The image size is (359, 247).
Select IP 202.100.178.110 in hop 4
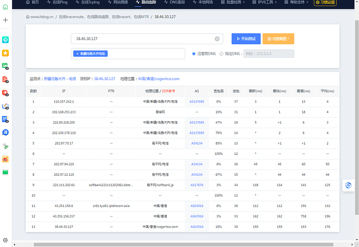[x=64, y=133]
